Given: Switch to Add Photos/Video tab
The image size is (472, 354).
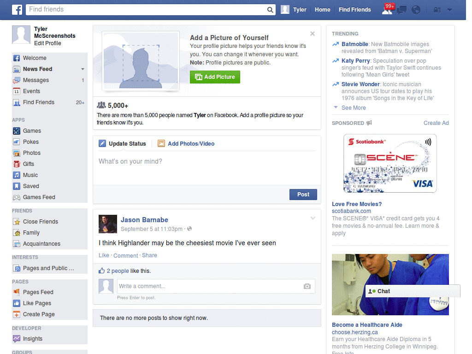Looking at the screenshot, I should tap(186, 144).
